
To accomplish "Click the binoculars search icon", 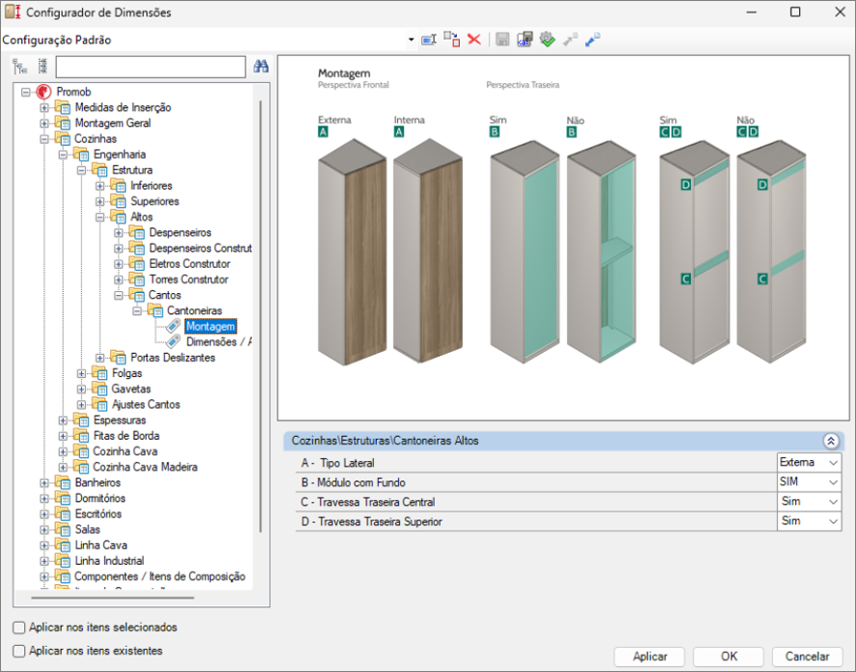I will (x=261, y=67).
